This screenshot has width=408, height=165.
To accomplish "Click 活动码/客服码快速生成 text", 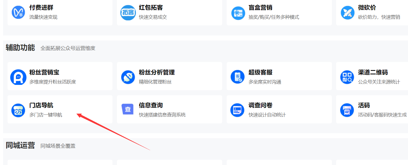I will coord(383,115).
